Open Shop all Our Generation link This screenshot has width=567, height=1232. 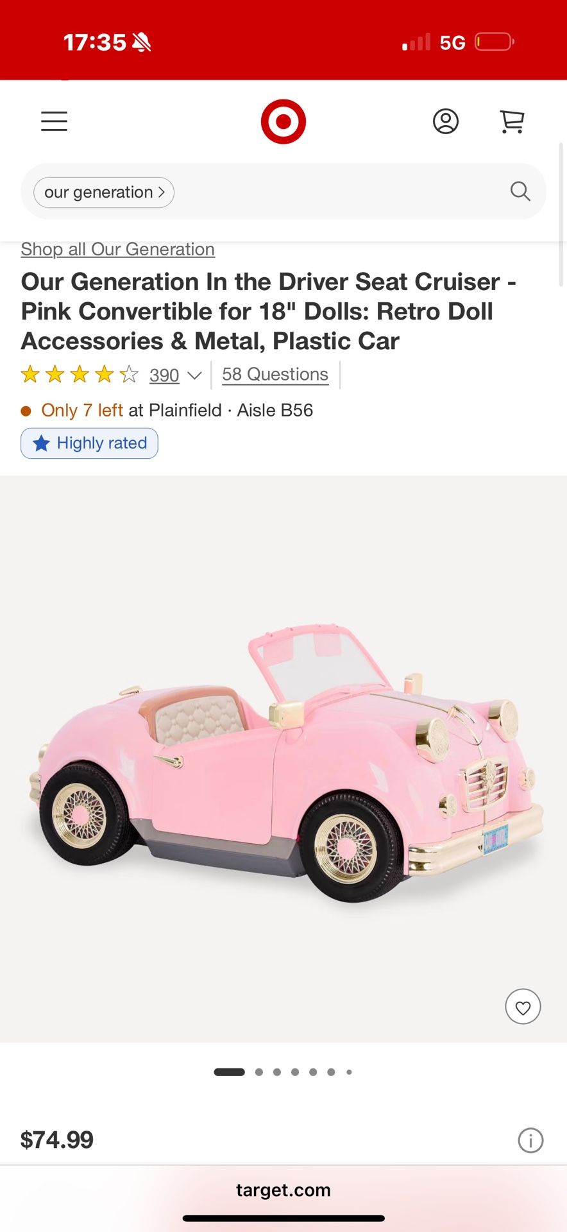pyautogui.click(x=117, y=249)
